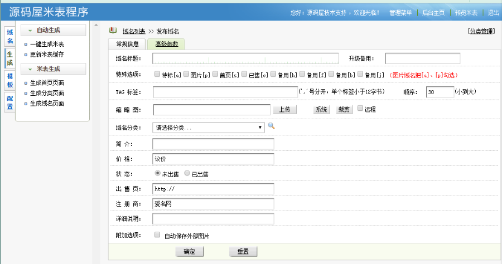The width and height of the screenshot is (502, 264).
Task: Click 更新米表缓存 in the sidebar
Action: (47, 55)
